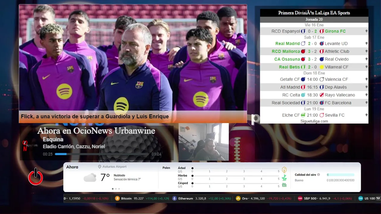Select the third weather carousel dot
Viewport: 381px width, 214px height.
[119, 189]
